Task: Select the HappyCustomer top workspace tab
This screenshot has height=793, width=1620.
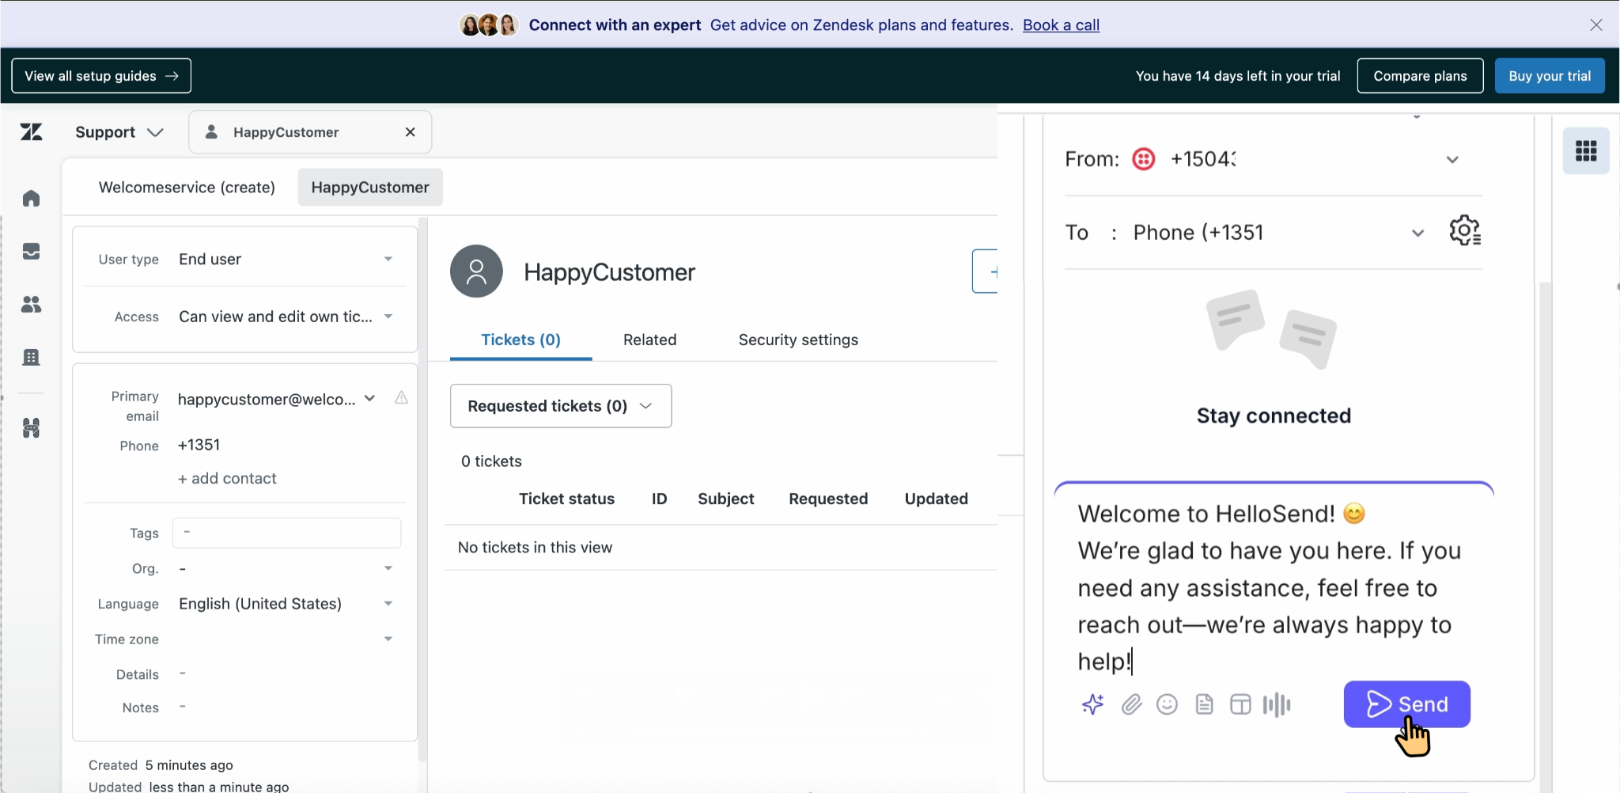Action: point(310,132)
